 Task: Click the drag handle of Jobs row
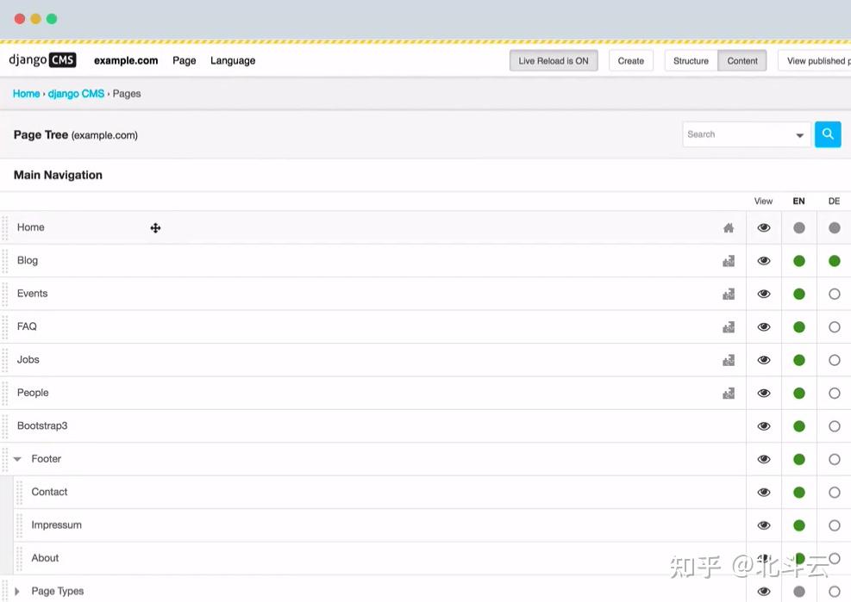coord(5,360)
